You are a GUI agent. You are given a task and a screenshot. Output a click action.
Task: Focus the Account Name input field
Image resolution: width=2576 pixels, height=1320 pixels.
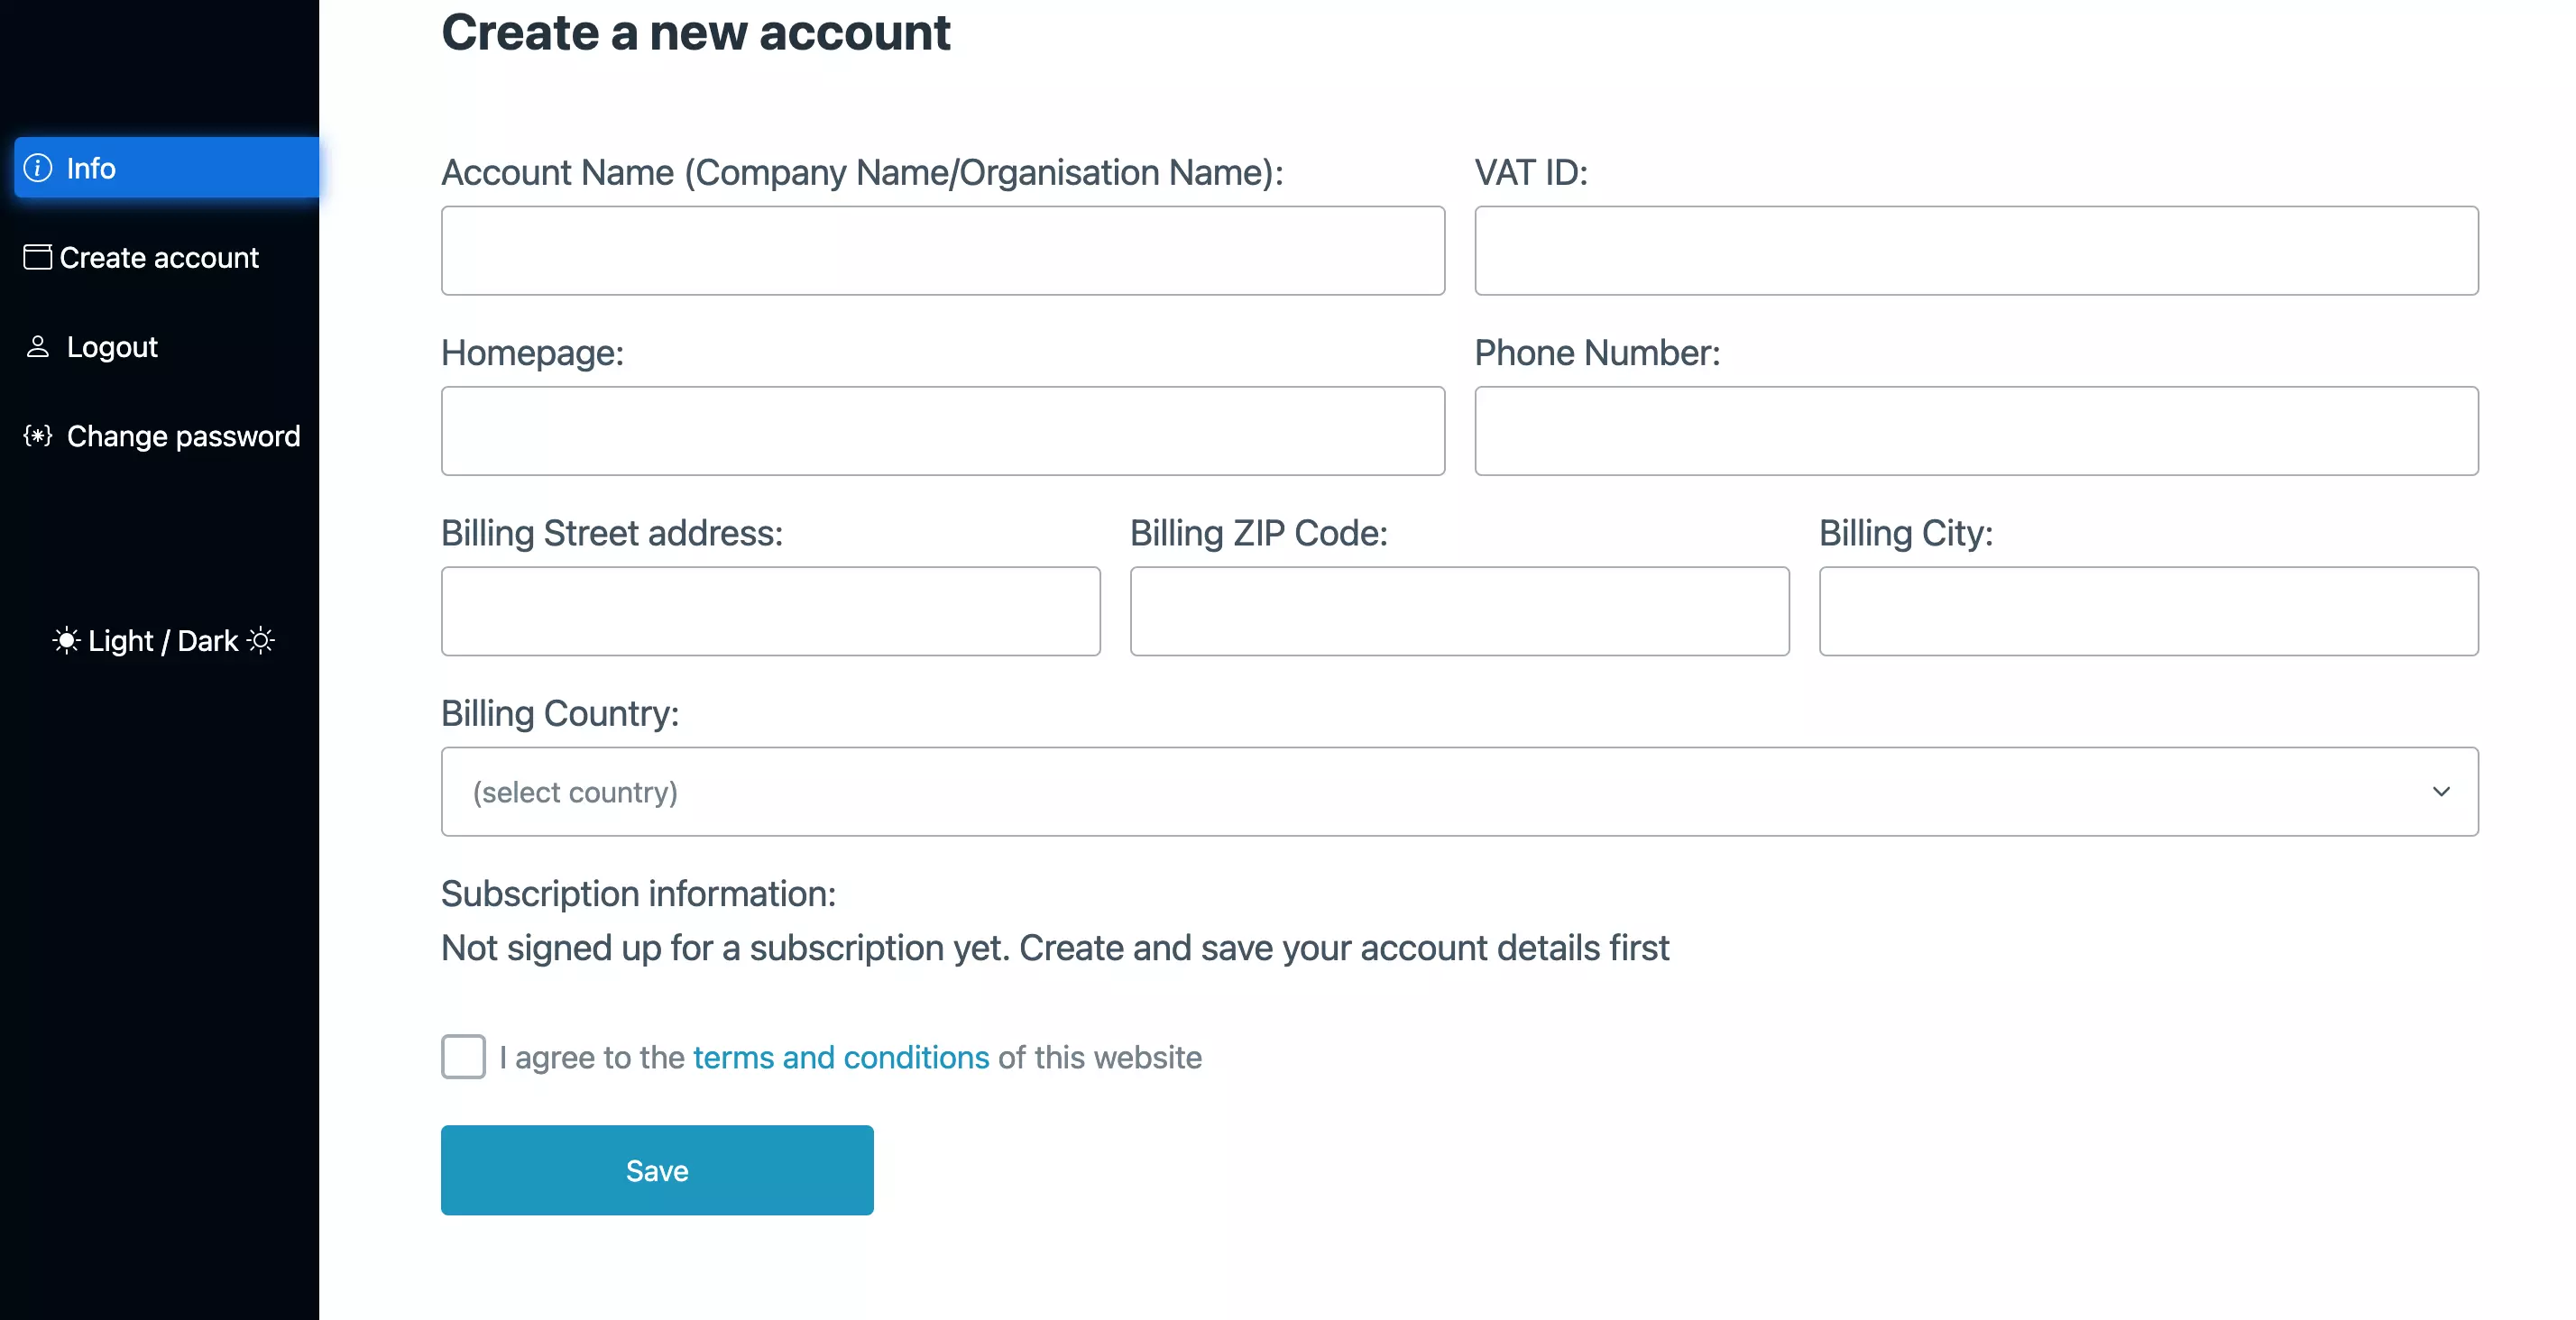coord(943,251)
